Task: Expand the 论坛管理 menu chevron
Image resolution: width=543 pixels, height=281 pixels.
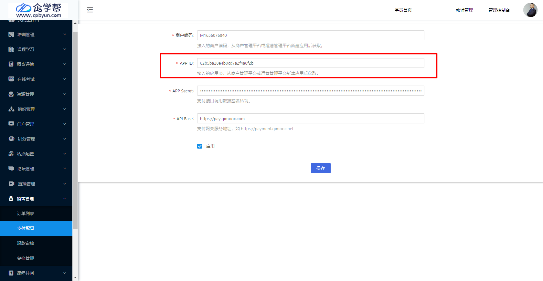Action: click(x=65, y=169)
